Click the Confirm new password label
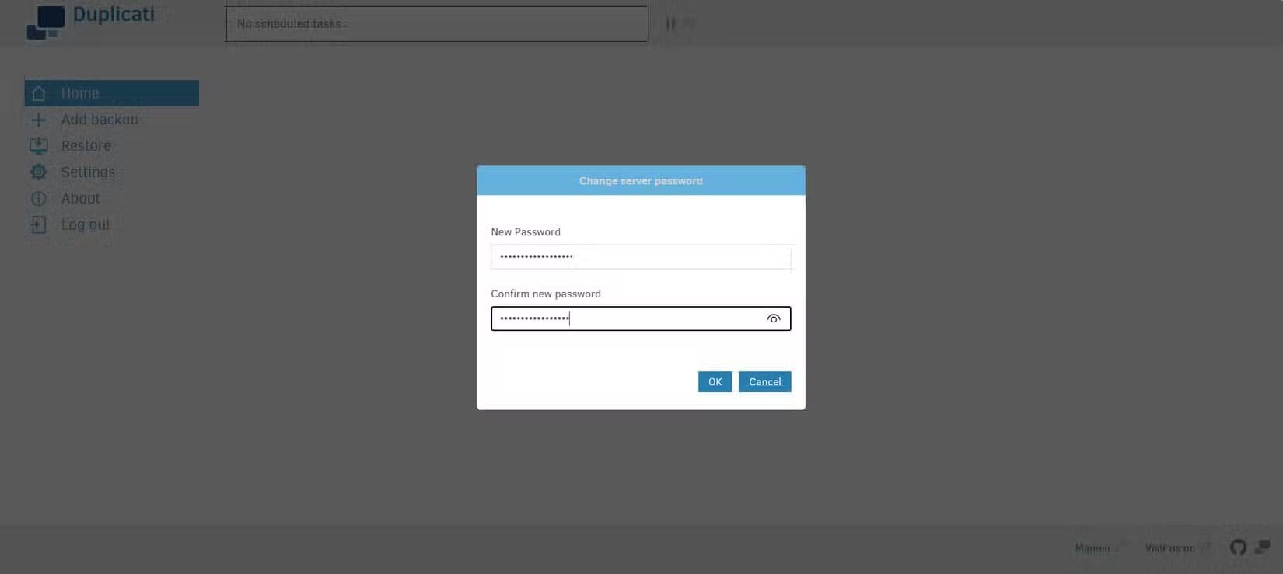Image resolution: width=1283 pixels, height=574 pixels. [546, 294]
